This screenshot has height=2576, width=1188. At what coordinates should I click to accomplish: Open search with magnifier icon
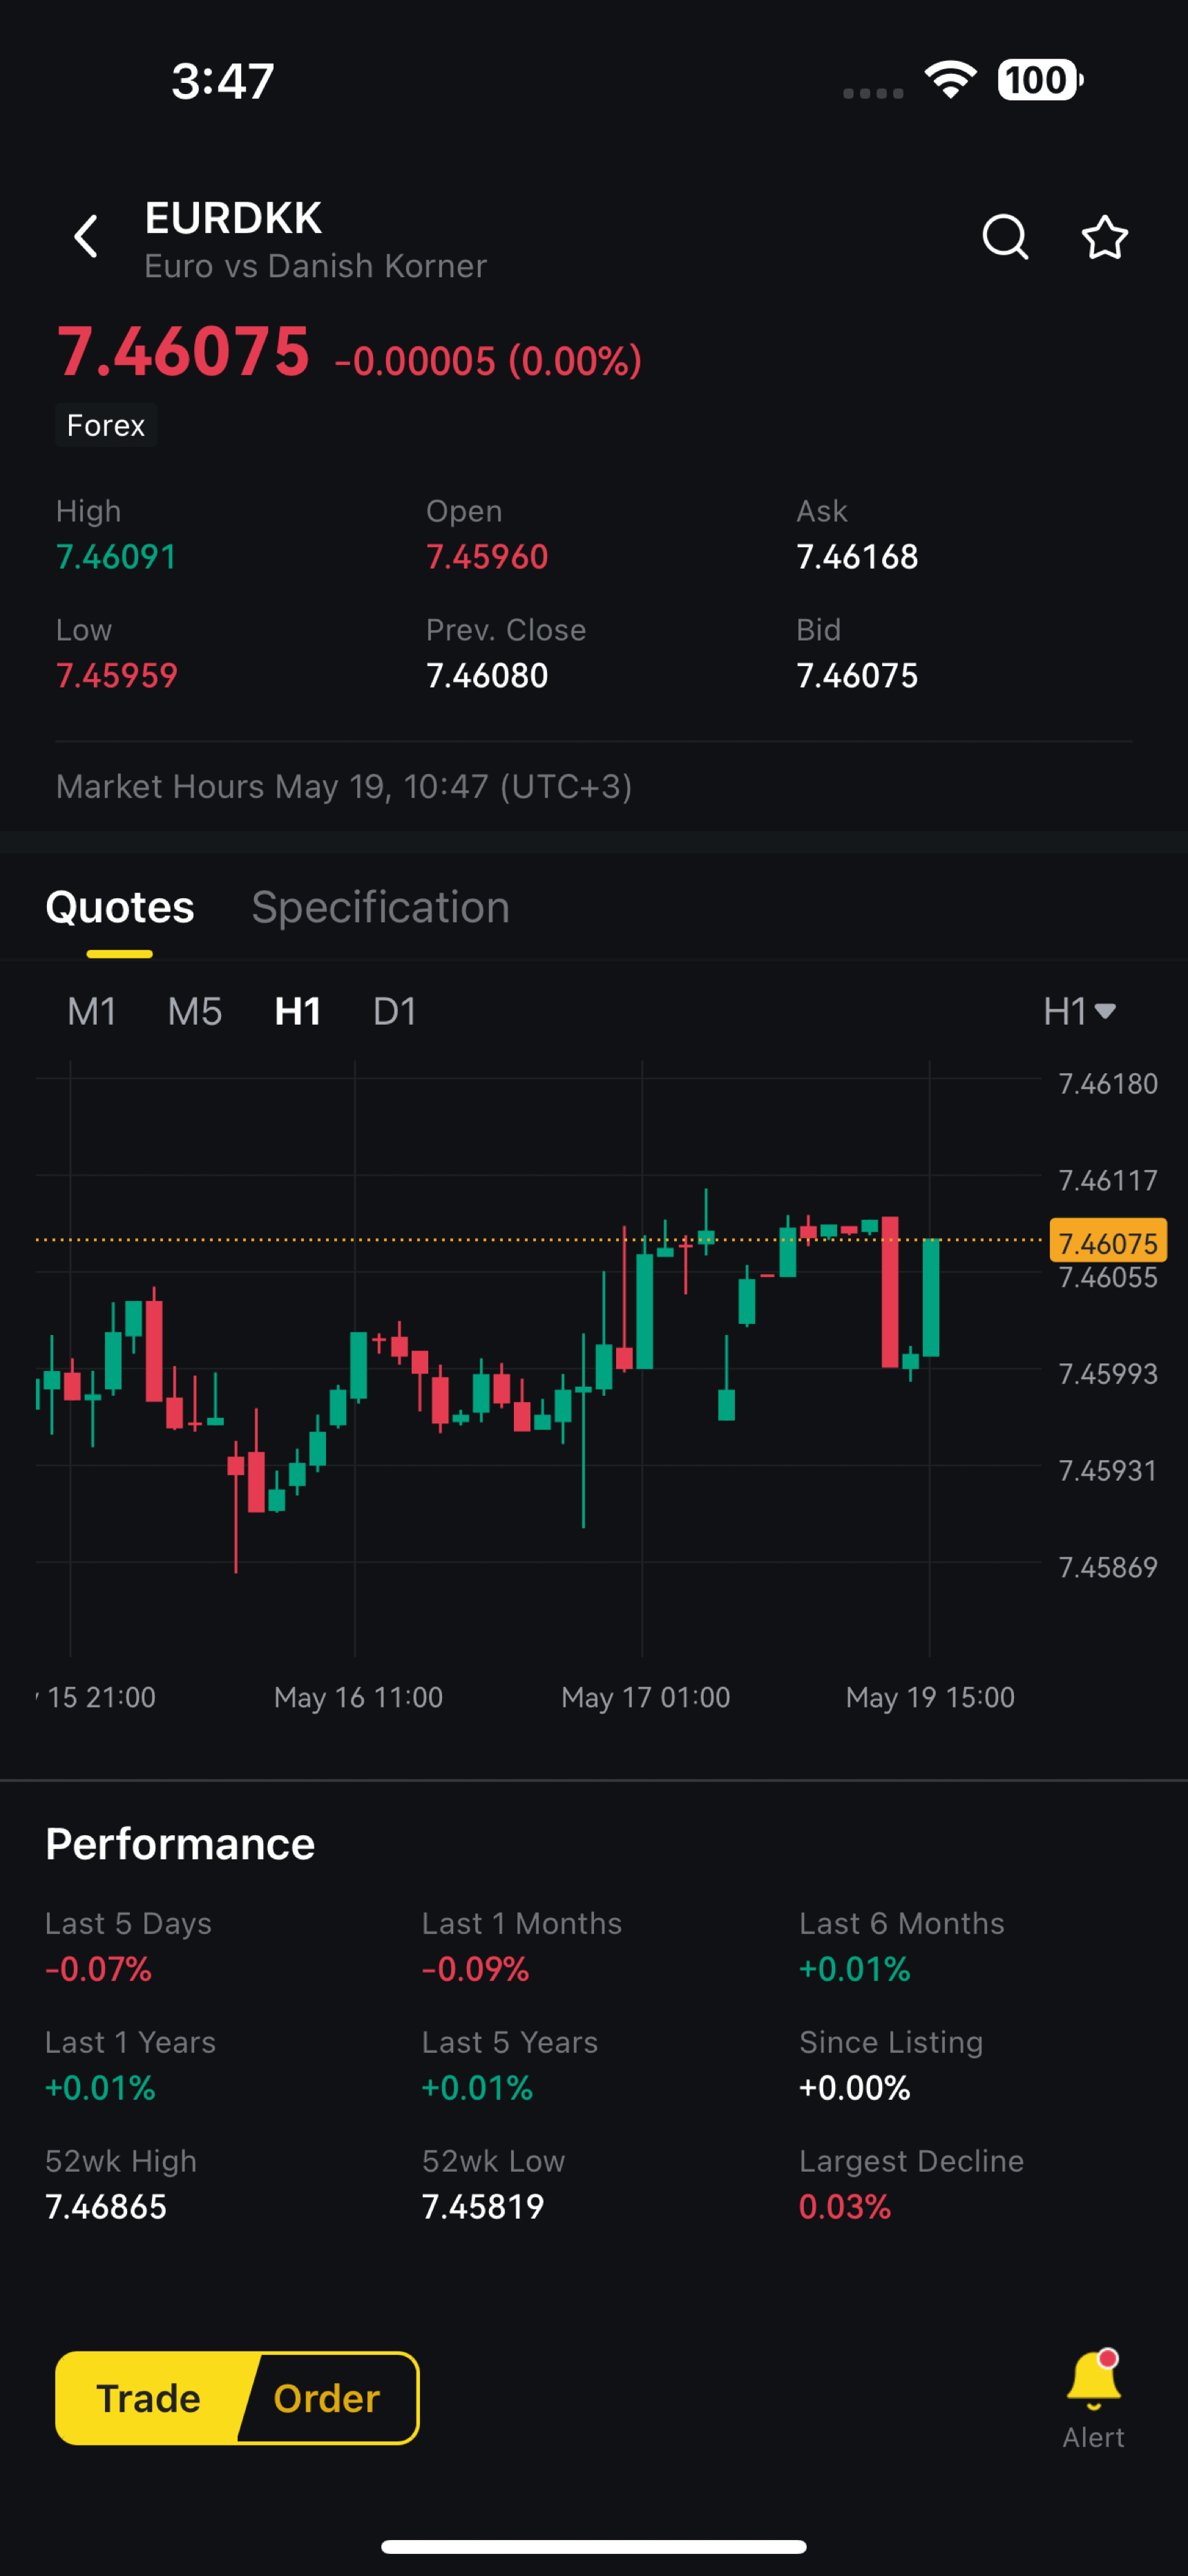point(1004,237)
